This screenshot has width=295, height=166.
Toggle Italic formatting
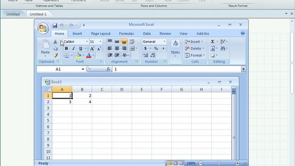[x=74, y=48]
